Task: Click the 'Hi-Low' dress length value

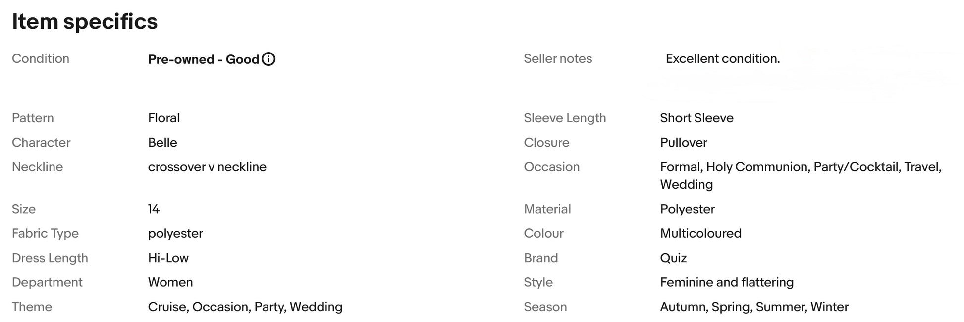Action: pos(168,258)
